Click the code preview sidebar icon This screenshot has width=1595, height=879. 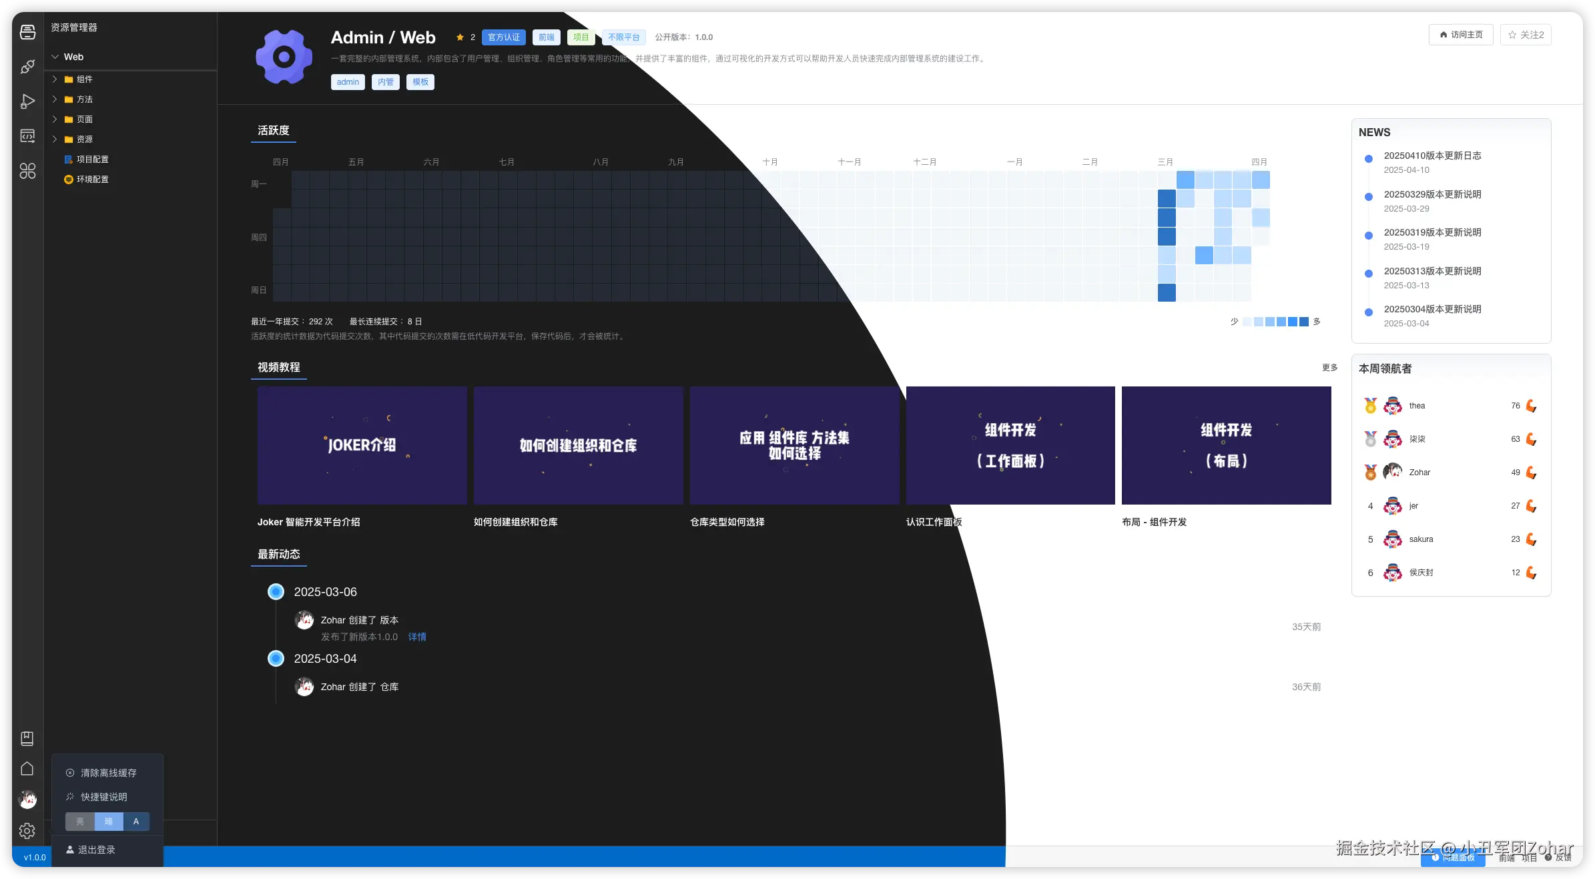27,136
